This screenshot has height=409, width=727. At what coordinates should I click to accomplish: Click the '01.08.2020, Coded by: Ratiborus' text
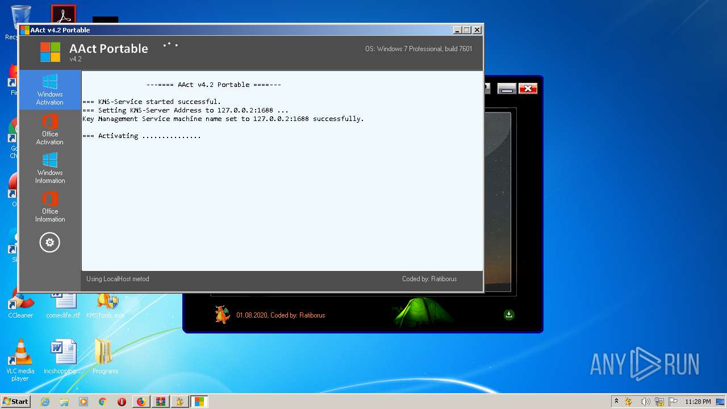point(281,315)
